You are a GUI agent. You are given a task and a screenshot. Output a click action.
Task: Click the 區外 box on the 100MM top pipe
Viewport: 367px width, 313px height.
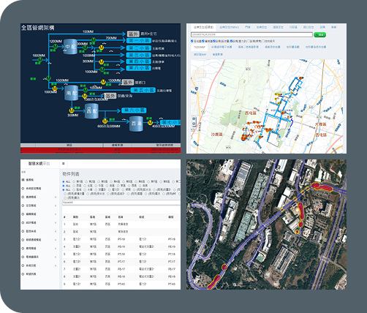133,34
